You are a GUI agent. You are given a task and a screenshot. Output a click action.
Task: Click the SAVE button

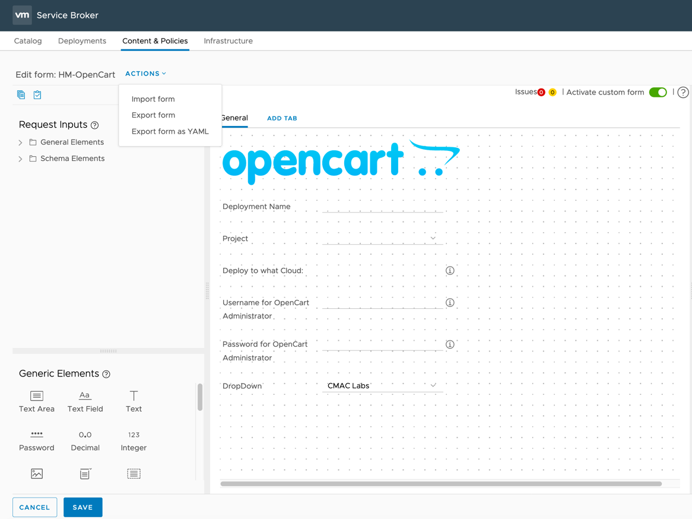82,507
